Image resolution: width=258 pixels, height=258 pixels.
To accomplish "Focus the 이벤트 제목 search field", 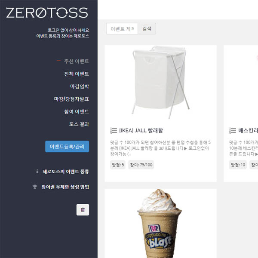I will [122, 29].
